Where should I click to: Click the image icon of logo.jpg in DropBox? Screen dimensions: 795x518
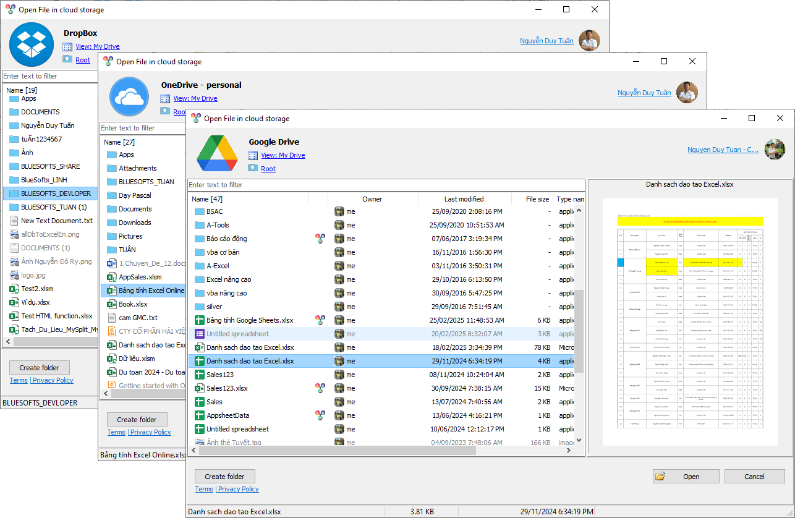pyautogui.click(x=14, y=275)
